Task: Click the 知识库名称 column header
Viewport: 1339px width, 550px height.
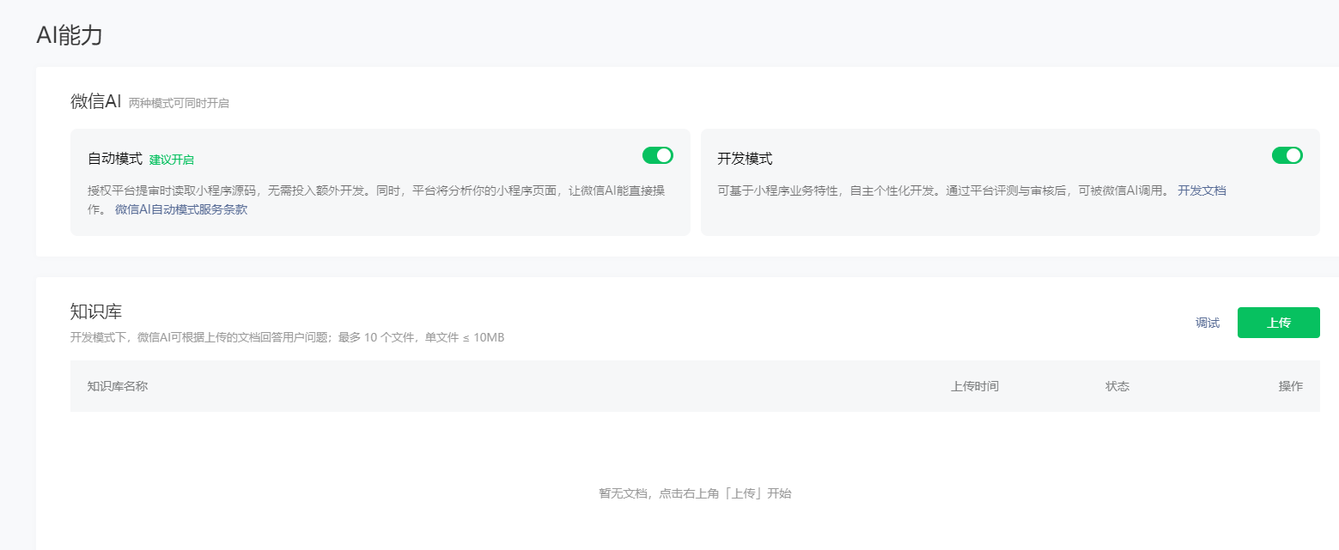Action: tap(118, 386)
